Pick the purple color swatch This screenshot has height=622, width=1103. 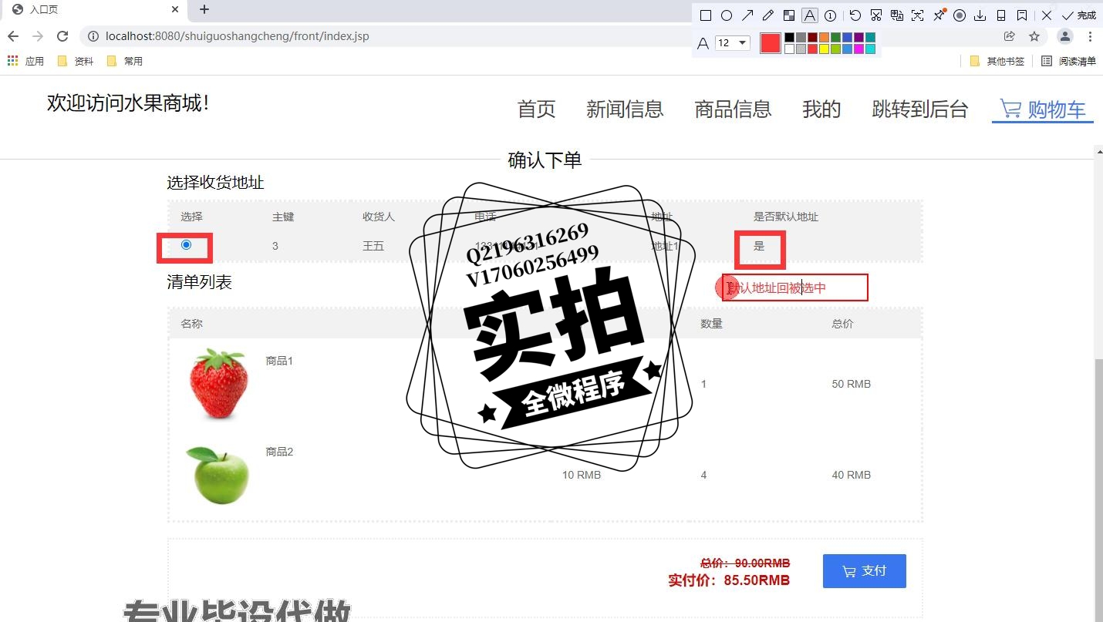pyautogui.click(x=858, y=37)
